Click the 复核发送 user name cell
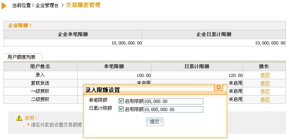Screen dimensions: 289x140 tap(40, 83)
